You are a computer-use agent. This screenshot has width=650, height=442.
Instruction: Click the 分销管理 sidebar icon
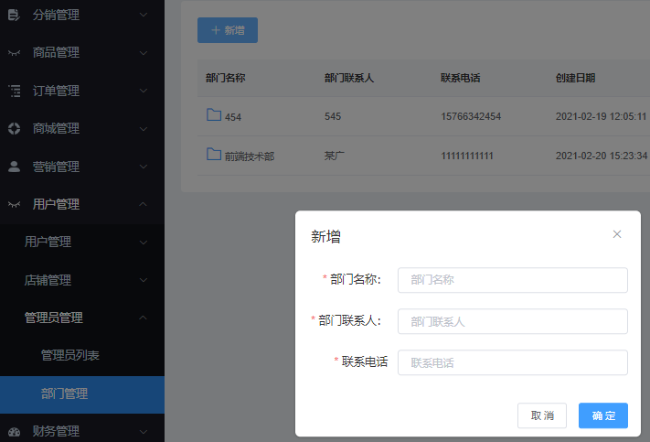tap(14, 15)
